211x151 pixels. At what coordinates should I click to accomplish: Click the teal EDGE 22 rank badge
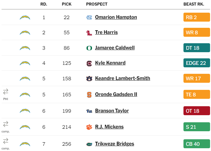(x=196, y=63)
